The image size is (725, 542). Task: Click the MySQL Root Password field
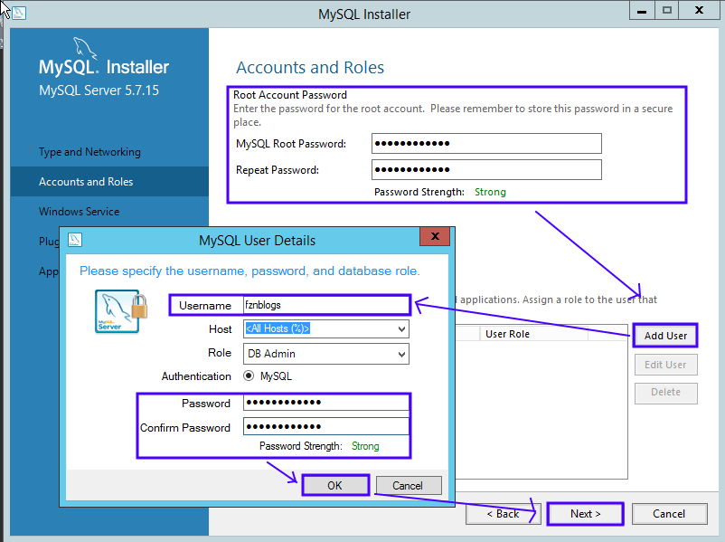[x=486, y=144]
